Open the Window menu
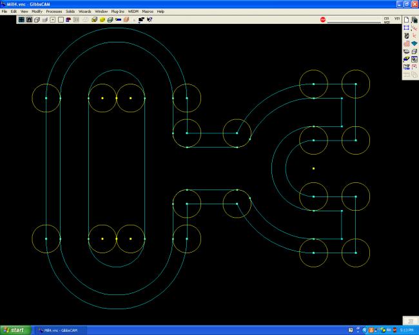Screen dimensions: 419x335 tap(101, 12)
